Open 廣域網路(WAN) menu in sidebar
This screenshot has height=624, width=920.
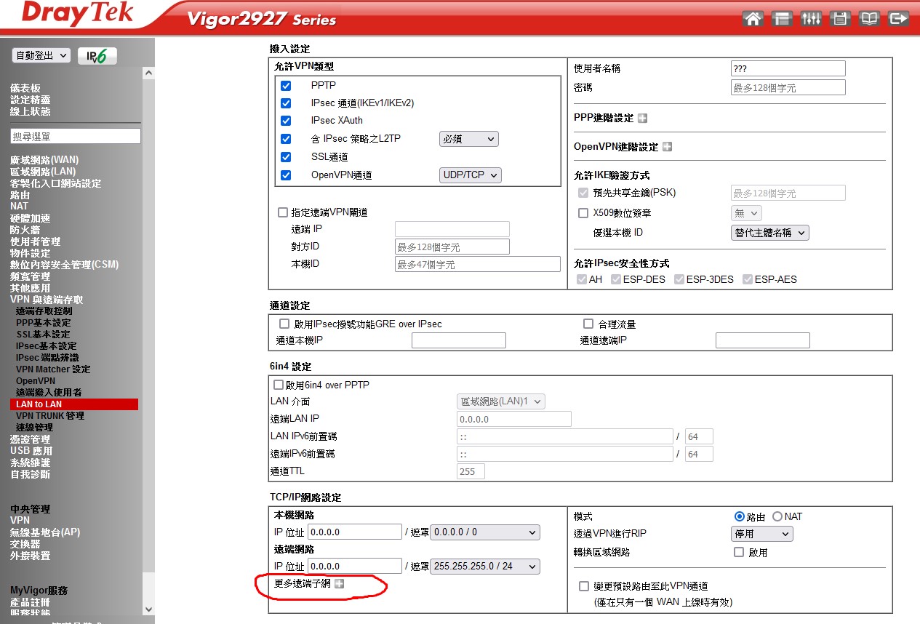[x=44, y=160]
